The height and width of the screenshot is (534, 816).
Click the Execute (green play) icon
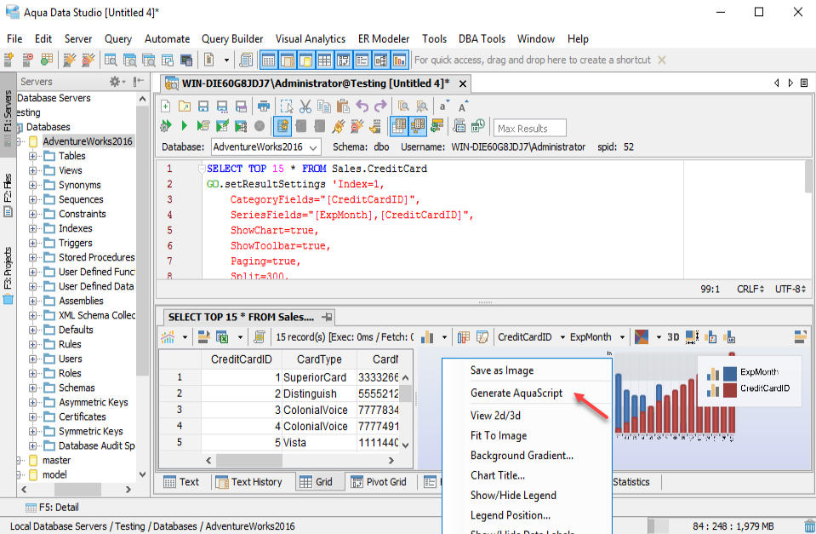tap(184, 127)
